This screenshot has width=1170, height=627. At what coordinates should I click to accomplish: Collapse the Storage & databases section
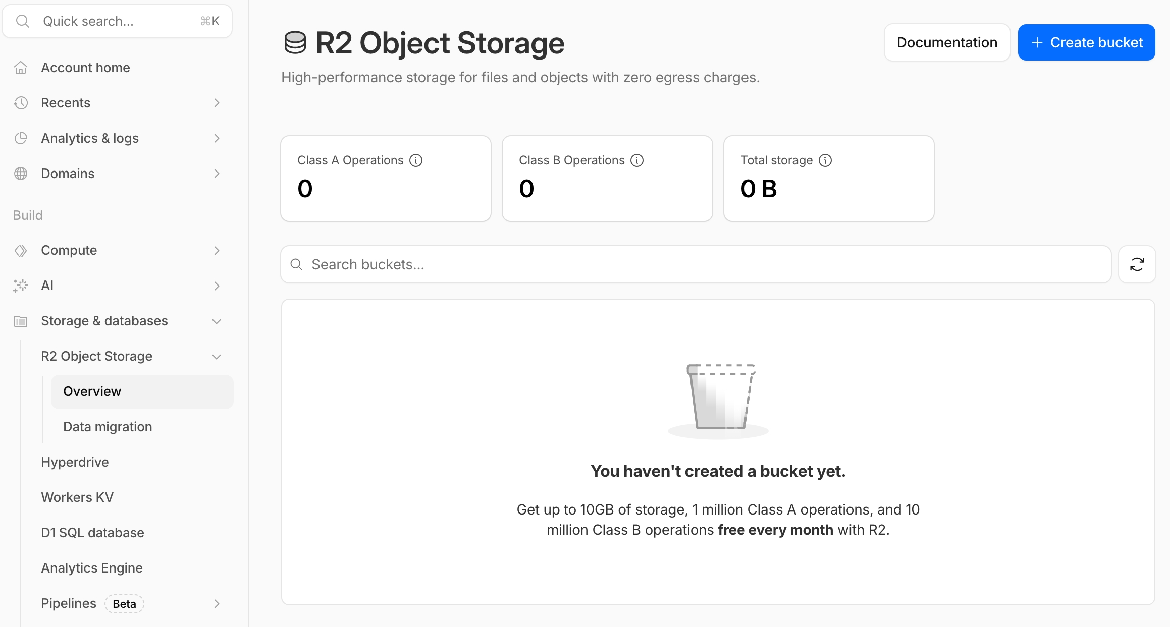[x=217, y=321]
